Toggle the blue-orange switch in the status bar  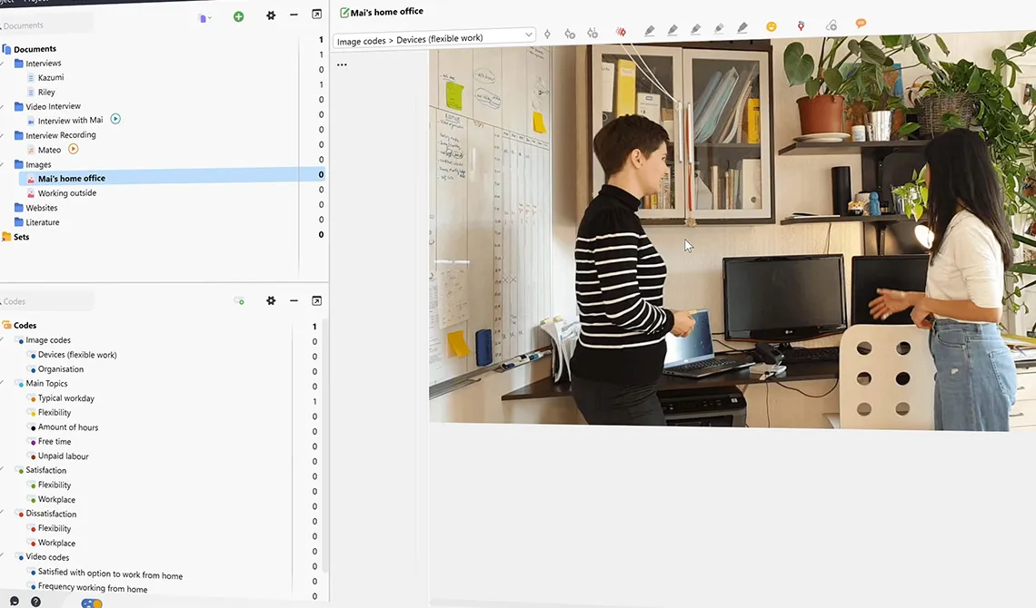pos(92,603)
